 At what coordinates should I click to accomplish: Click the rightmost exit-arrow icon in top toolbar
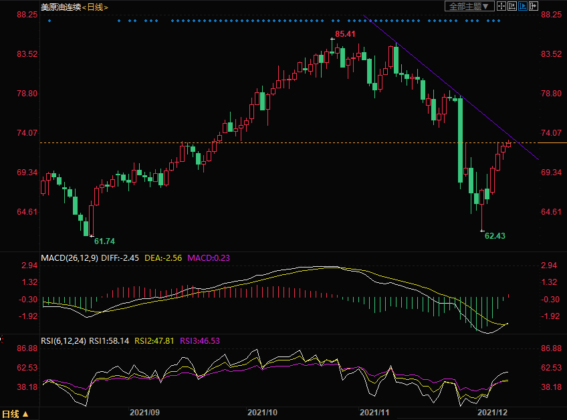coord(534,6)
